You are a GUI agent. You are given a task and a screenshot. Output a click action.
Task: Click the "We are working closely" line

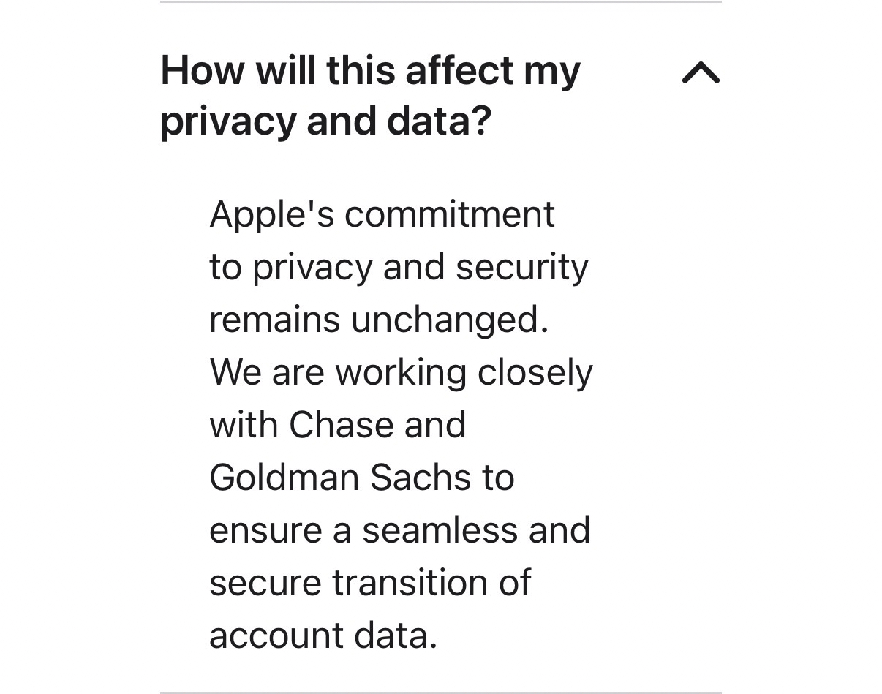pyautogui.click(x=401, y=372)
